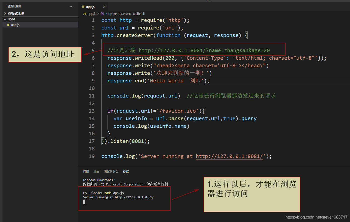Open the zhangsan URL link in line 5 comment

point(204,50)
